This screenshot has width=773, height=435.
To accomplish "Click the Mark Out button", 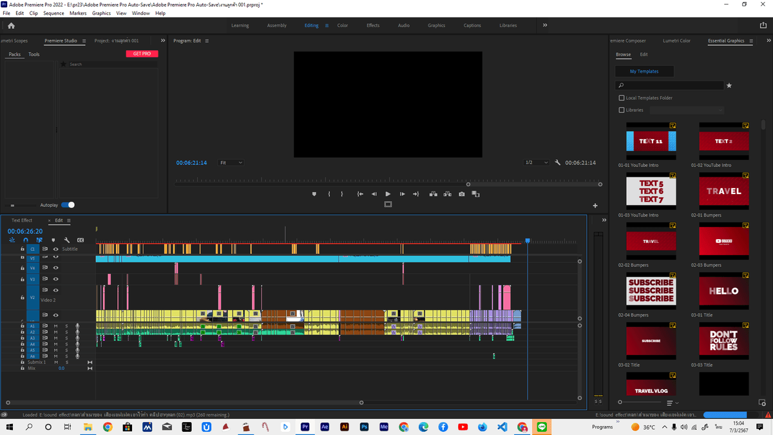I will pos(341,194).
